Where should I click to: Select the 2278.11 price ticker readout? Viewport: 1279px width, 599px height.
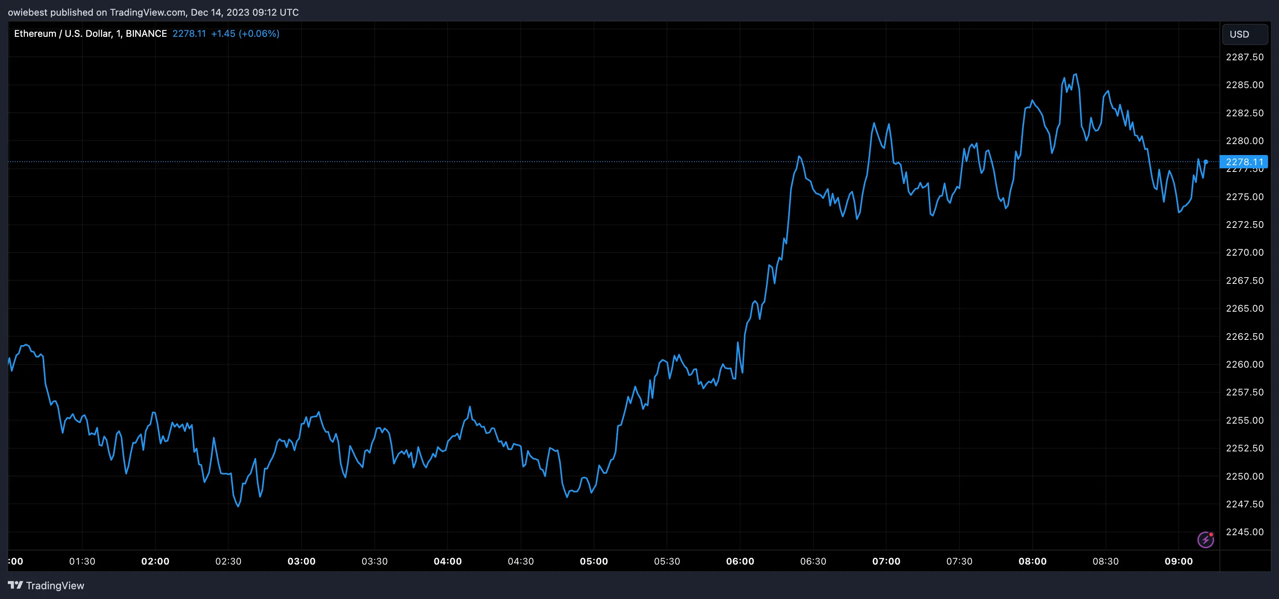[x=189, y=33]
